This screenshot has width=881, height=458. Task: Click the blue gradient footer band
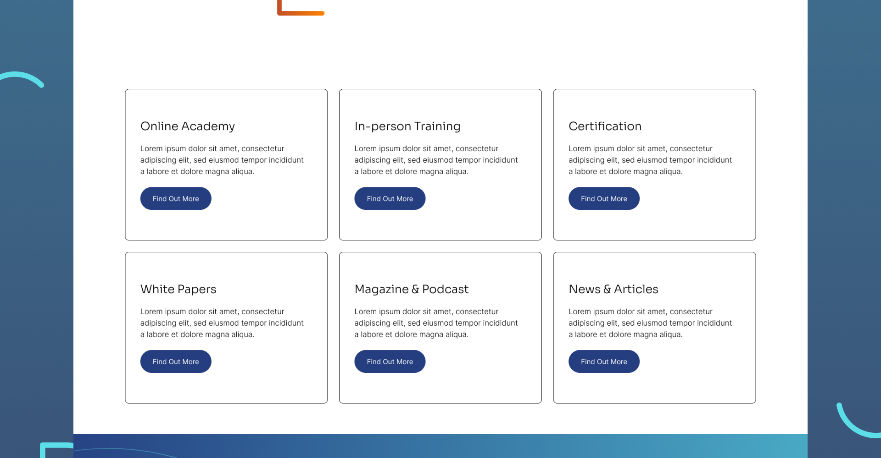point(440,446)
